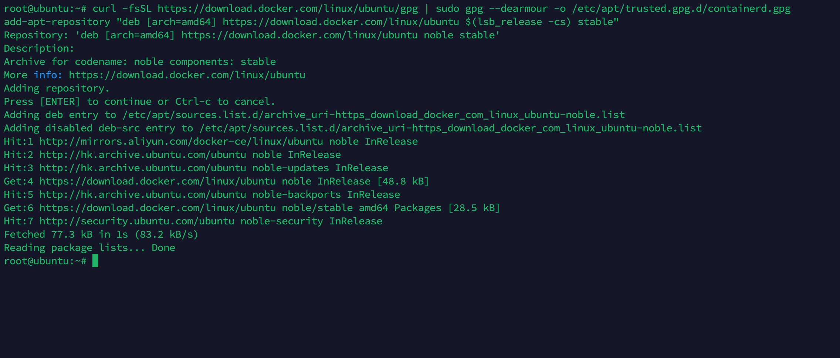Click the Get:4 download.docker.com InRelease URL
This screenshot has height=358, width=840.
[157, 181]
